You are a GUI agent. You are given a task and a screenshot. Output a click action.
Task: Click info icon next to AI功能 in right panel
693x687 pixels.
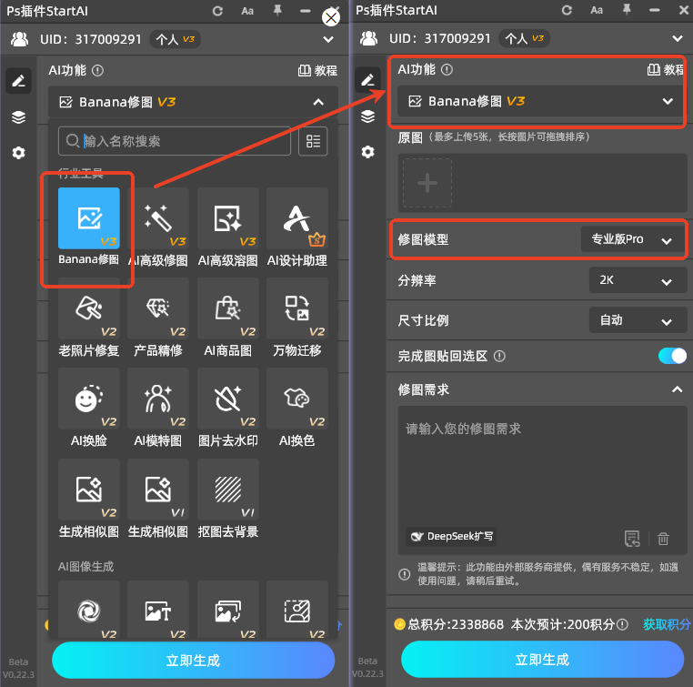point(447,69)
